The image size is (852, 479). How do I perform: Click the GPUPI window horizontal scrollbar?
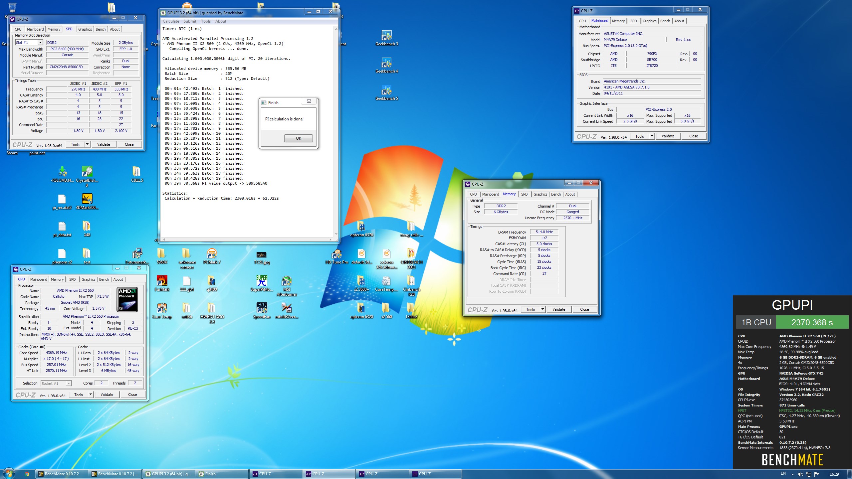247,239
